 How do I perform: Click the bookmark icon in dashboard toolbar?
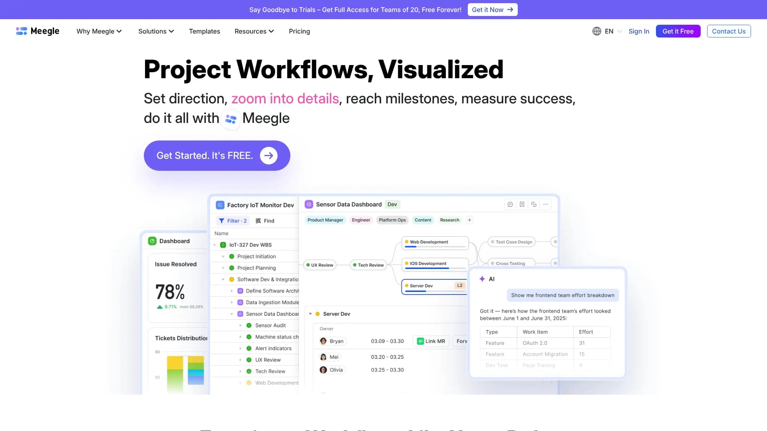(522, 204)
